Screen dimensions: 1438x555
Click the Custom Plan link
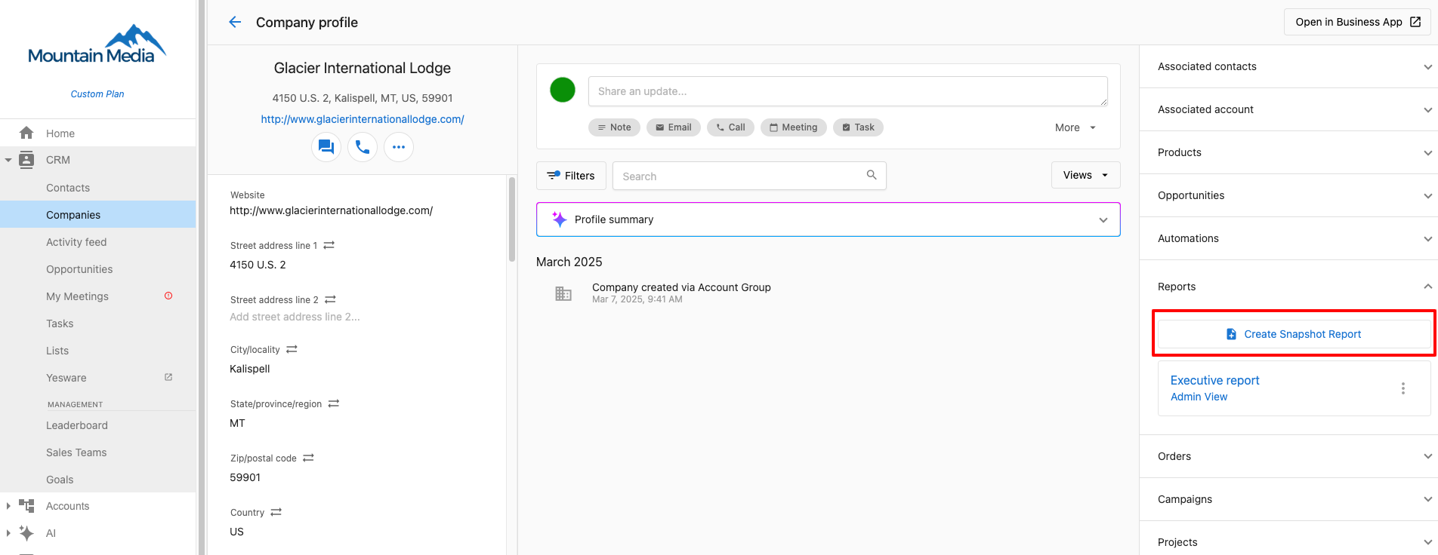97,94
